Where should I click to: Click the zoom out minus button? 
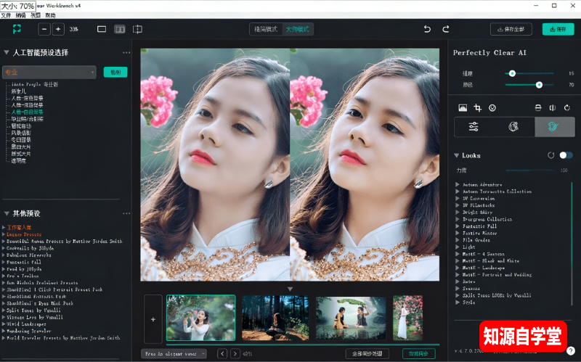pos(44,29)
